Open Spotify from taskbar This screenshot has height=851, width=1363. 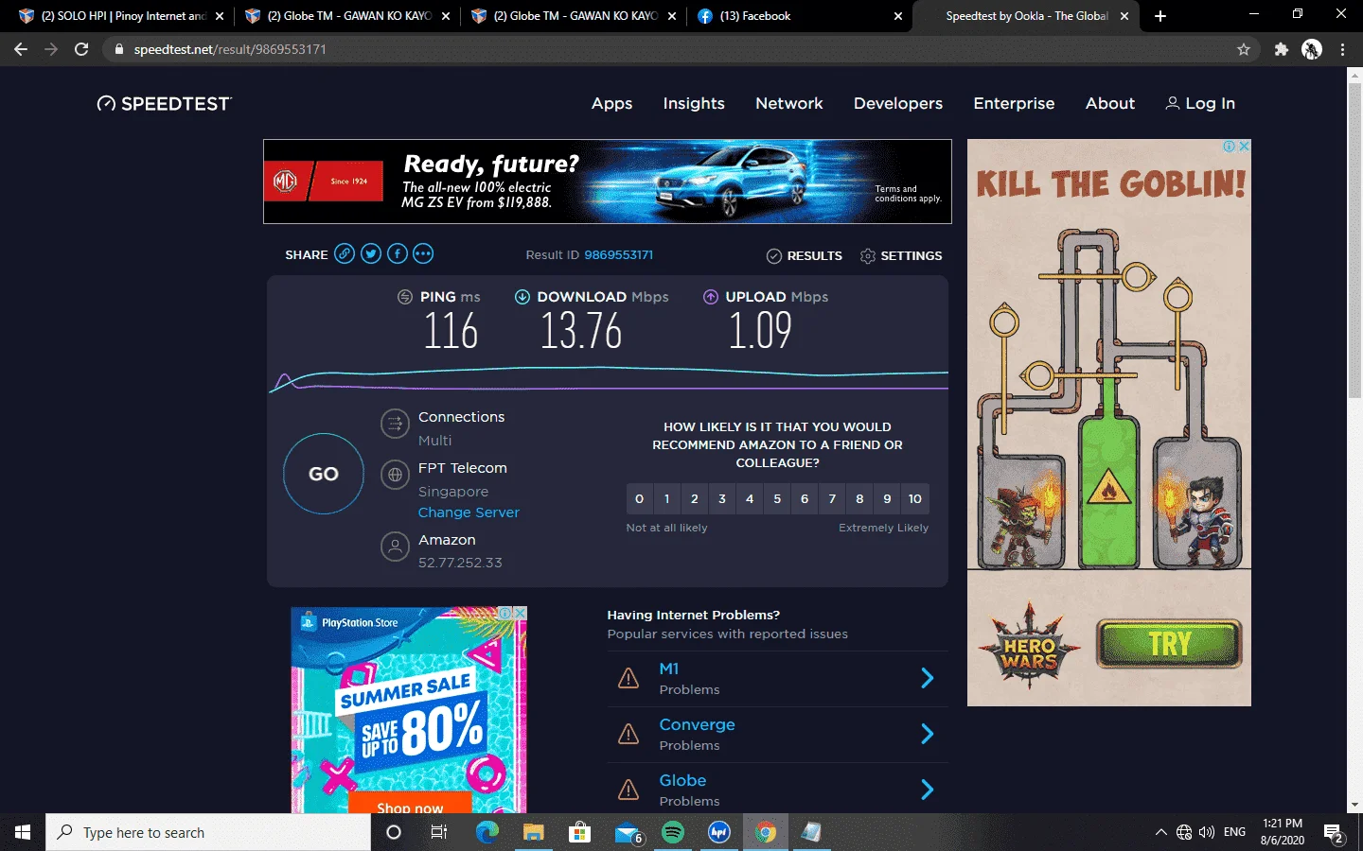click(673, 832)
